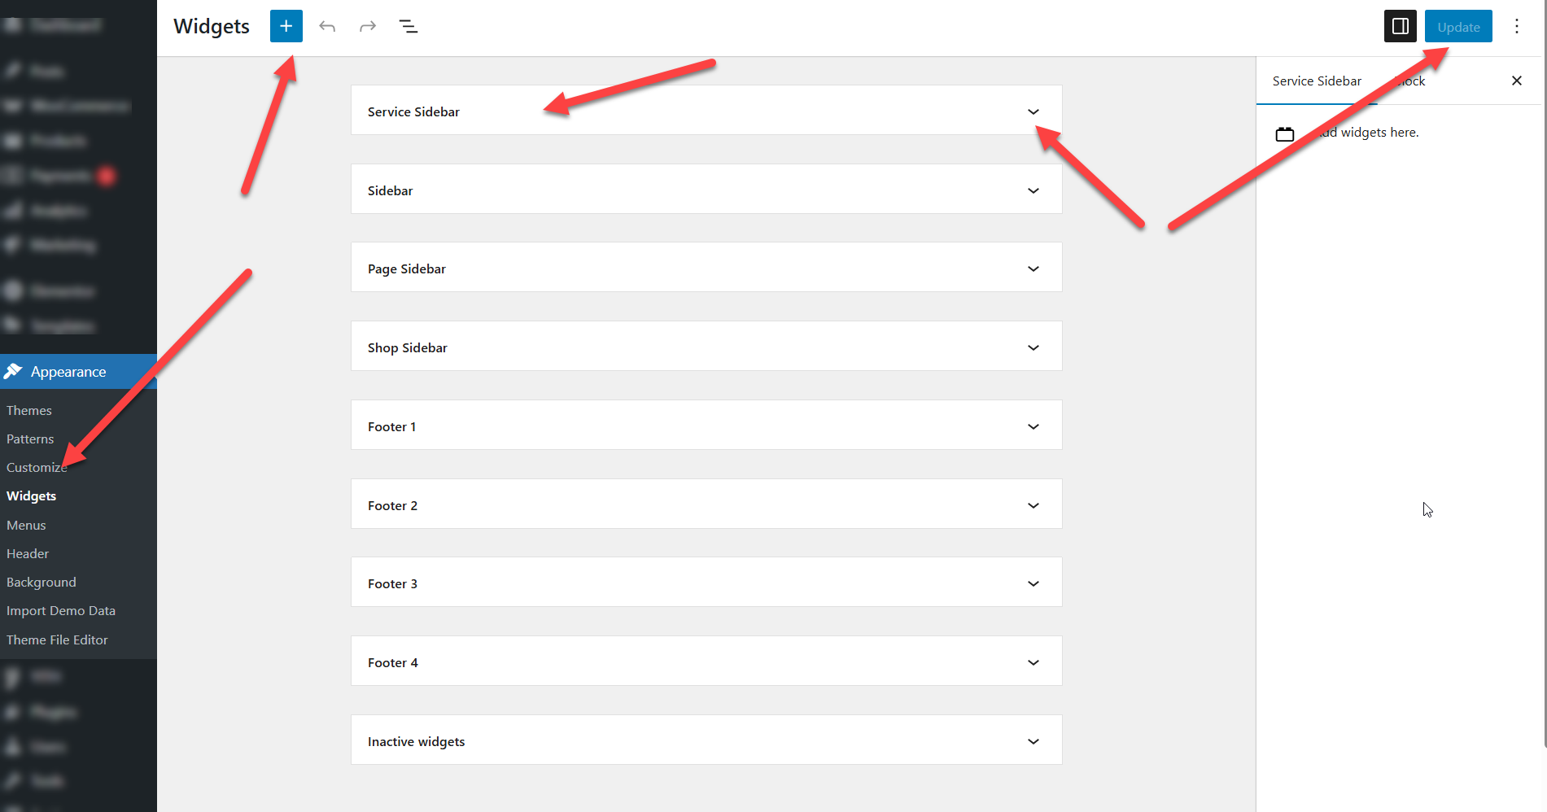Open Theme File Editor link

57,640
